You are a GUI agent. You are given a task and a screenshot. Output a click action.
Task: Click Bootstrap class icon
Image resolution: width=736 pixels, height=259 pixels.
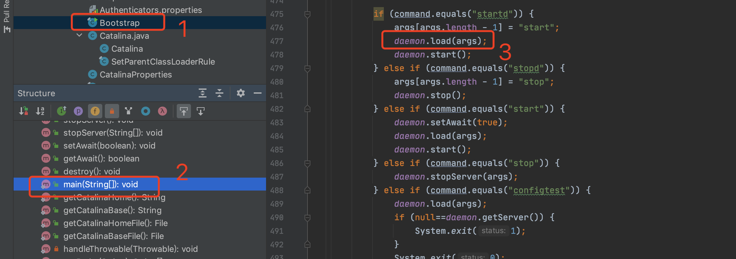(x=93, y=22)
